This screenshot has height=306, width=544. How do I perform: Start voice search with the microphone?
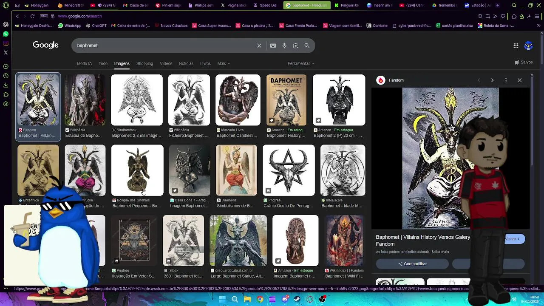(284, 45)
